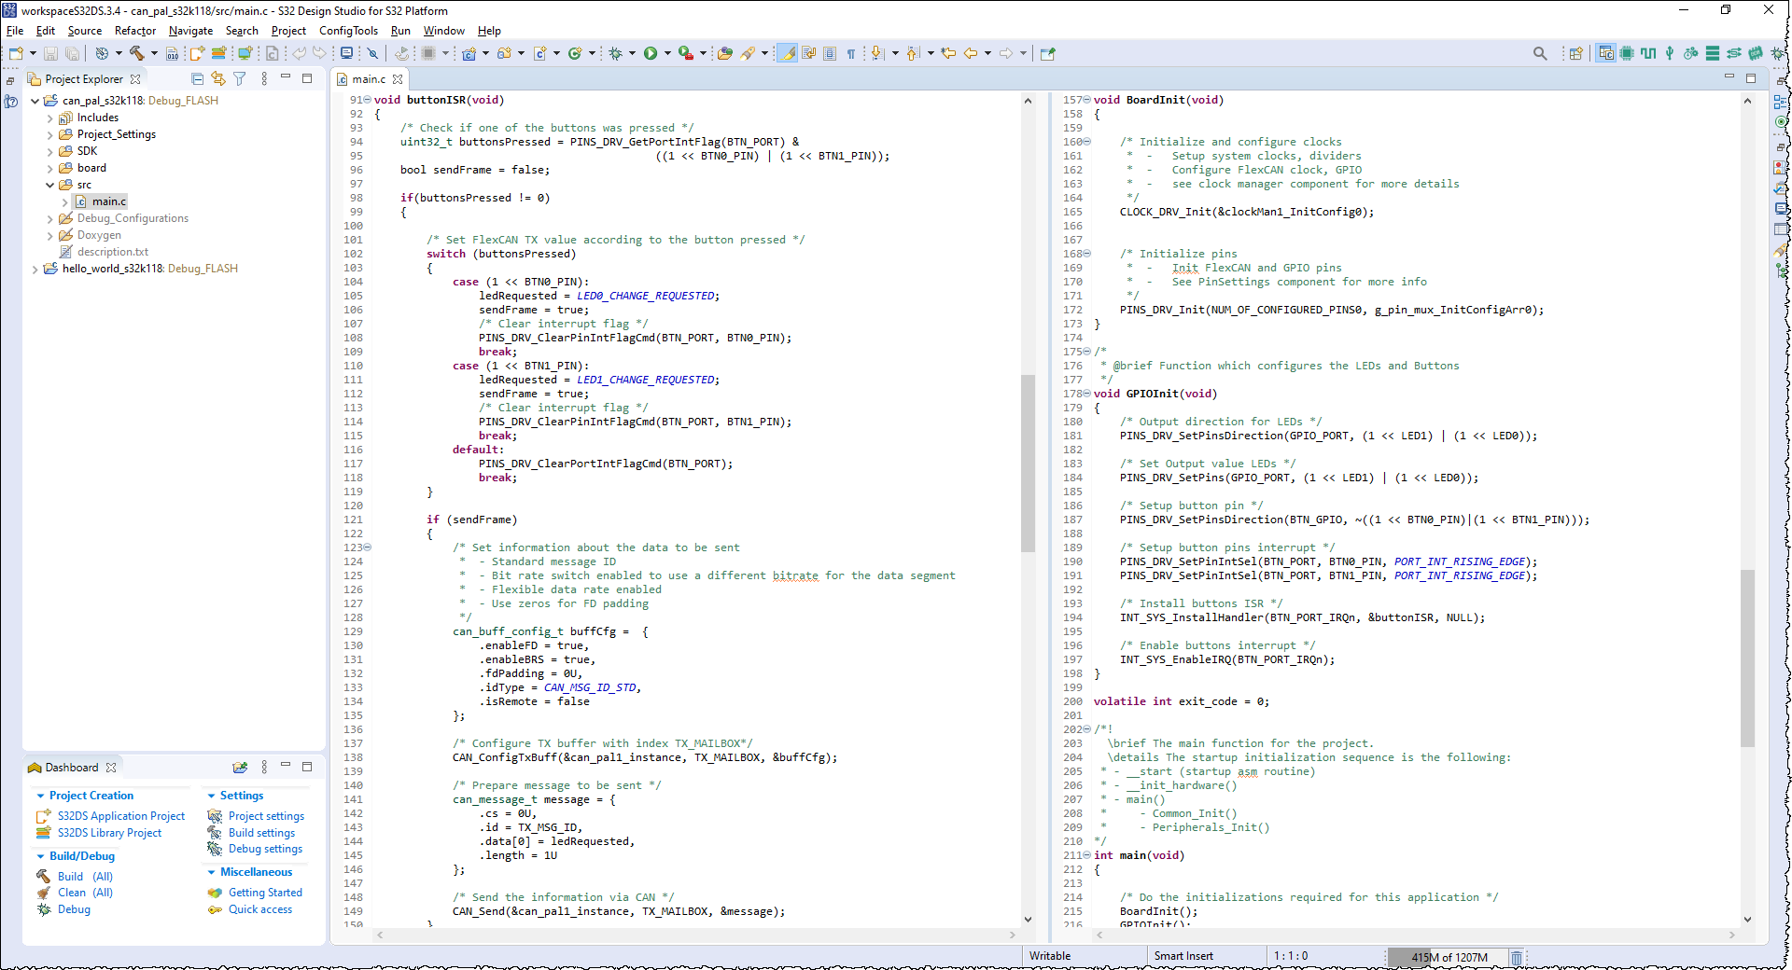Toggle the Mark Occurrences highlighter

pyautogui.click(x=787, y=53)
